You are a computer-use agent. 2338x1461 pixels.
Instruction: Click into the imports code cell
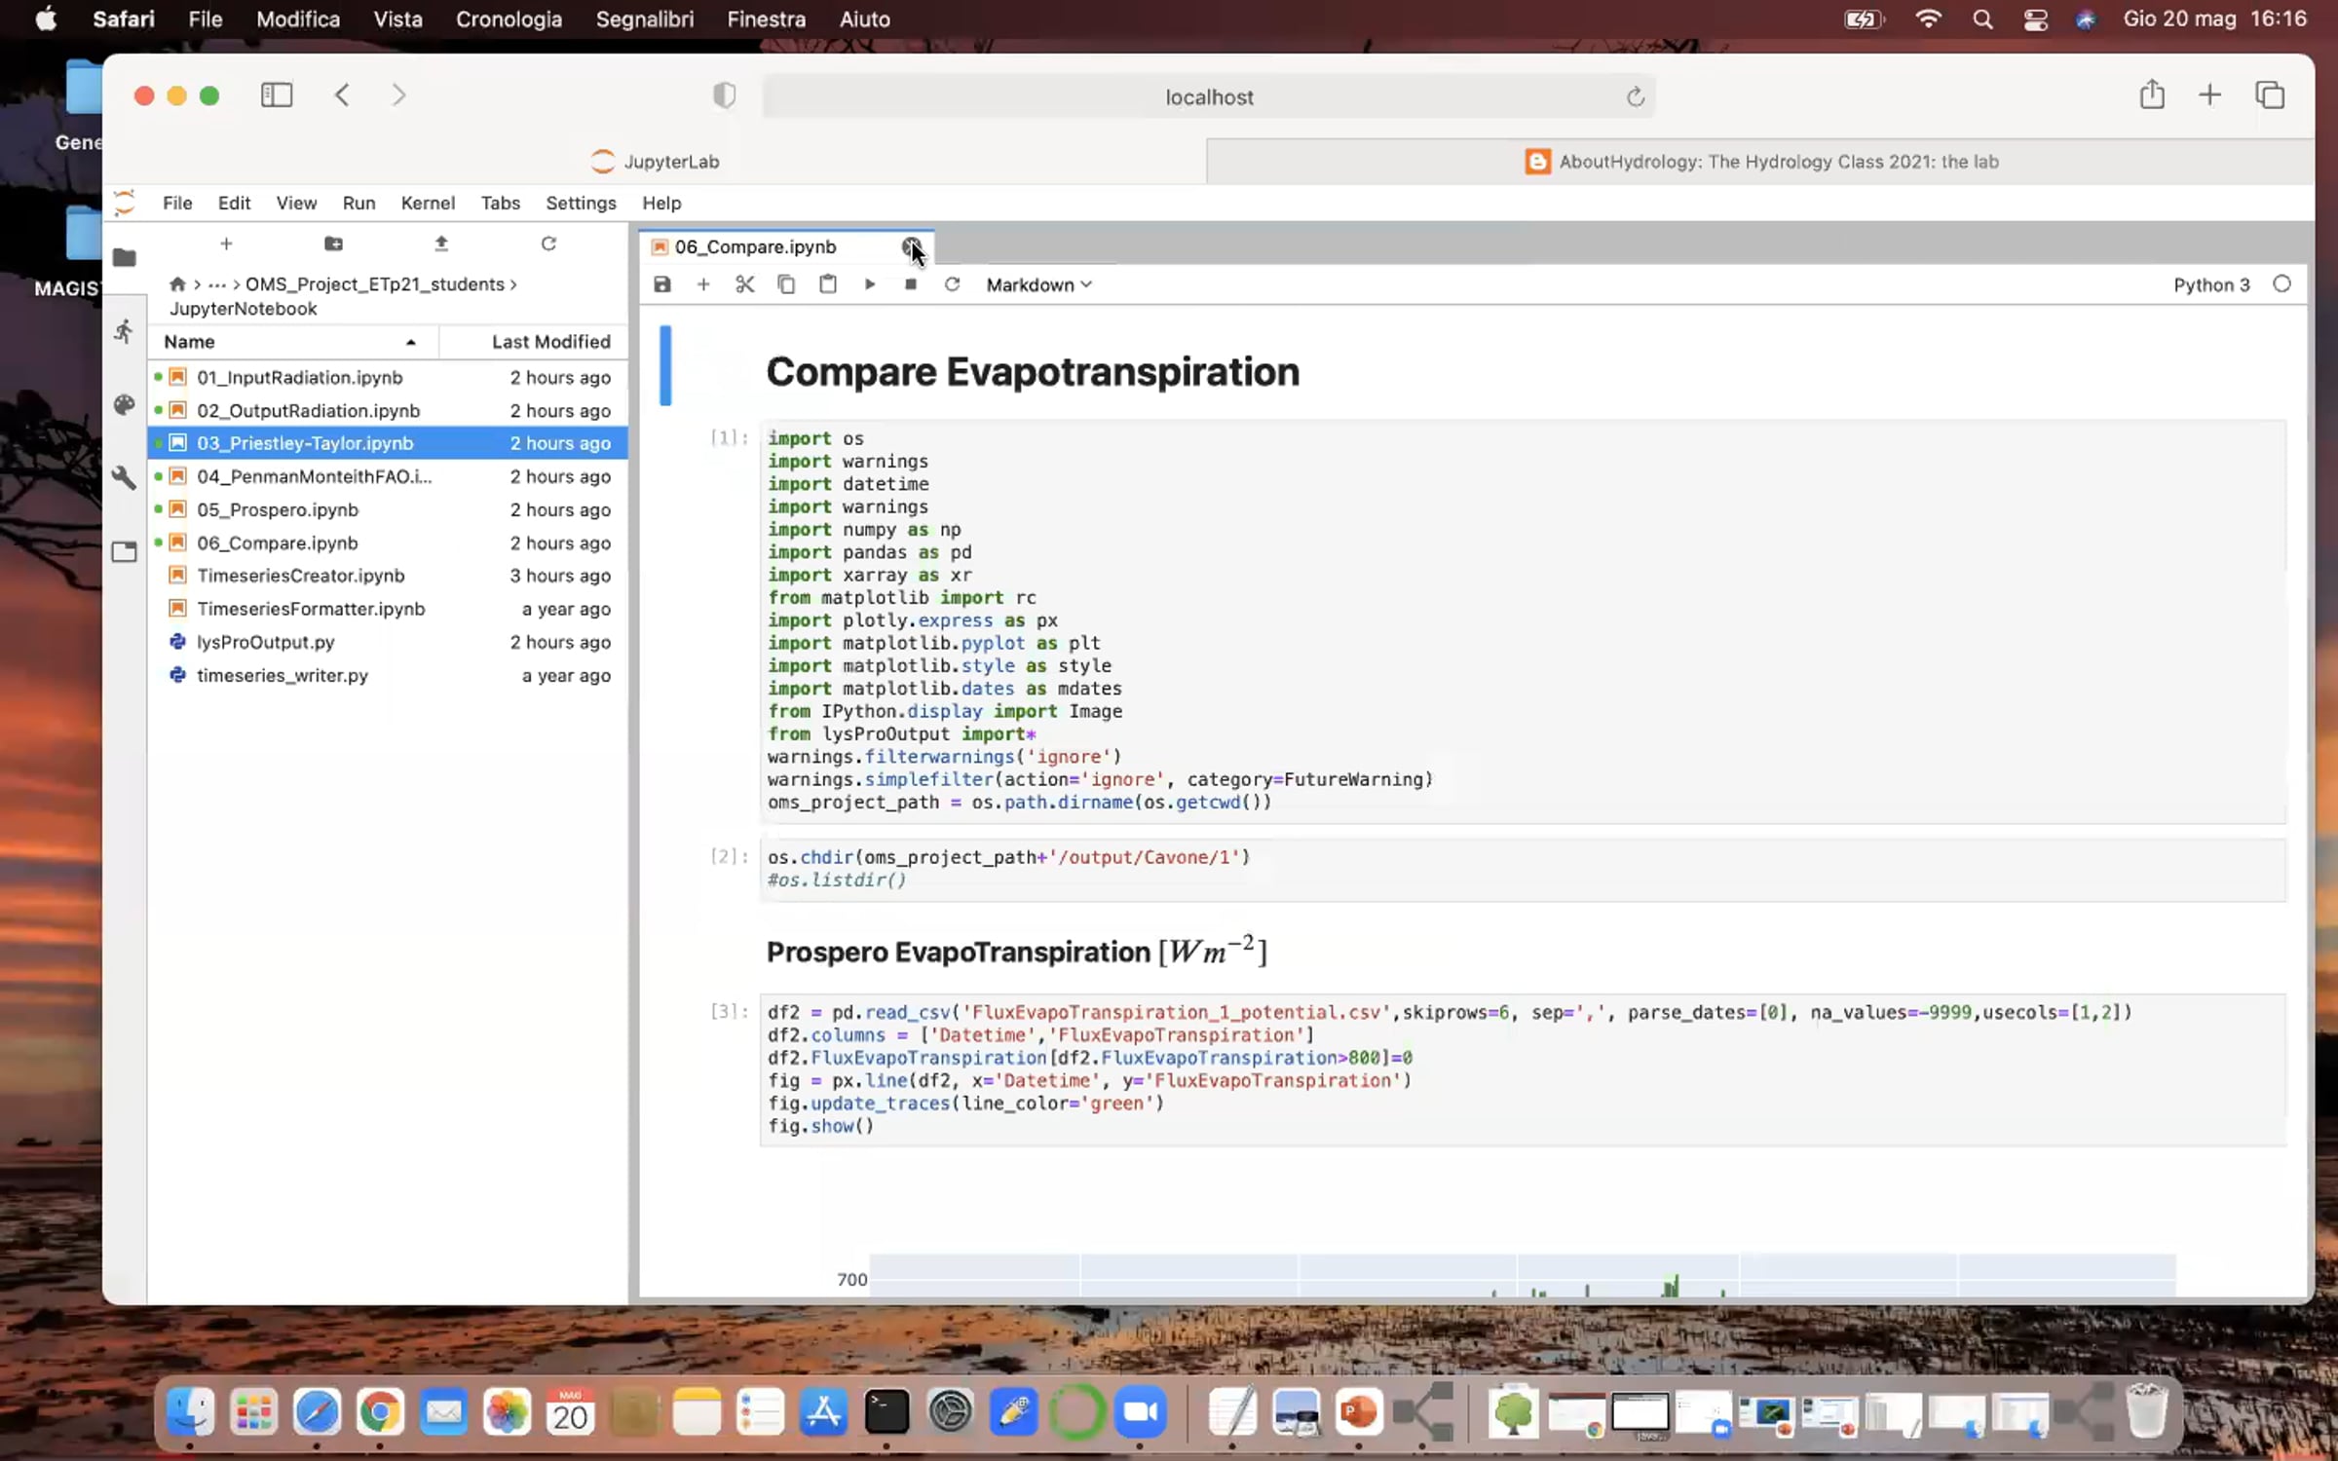coord(1523,620)
